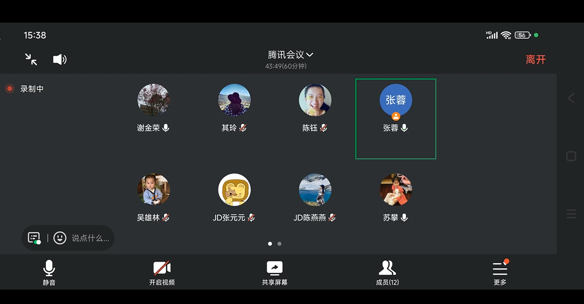Go to second participant page dot
The image size is (584, 304).
(x=280, y=244)
